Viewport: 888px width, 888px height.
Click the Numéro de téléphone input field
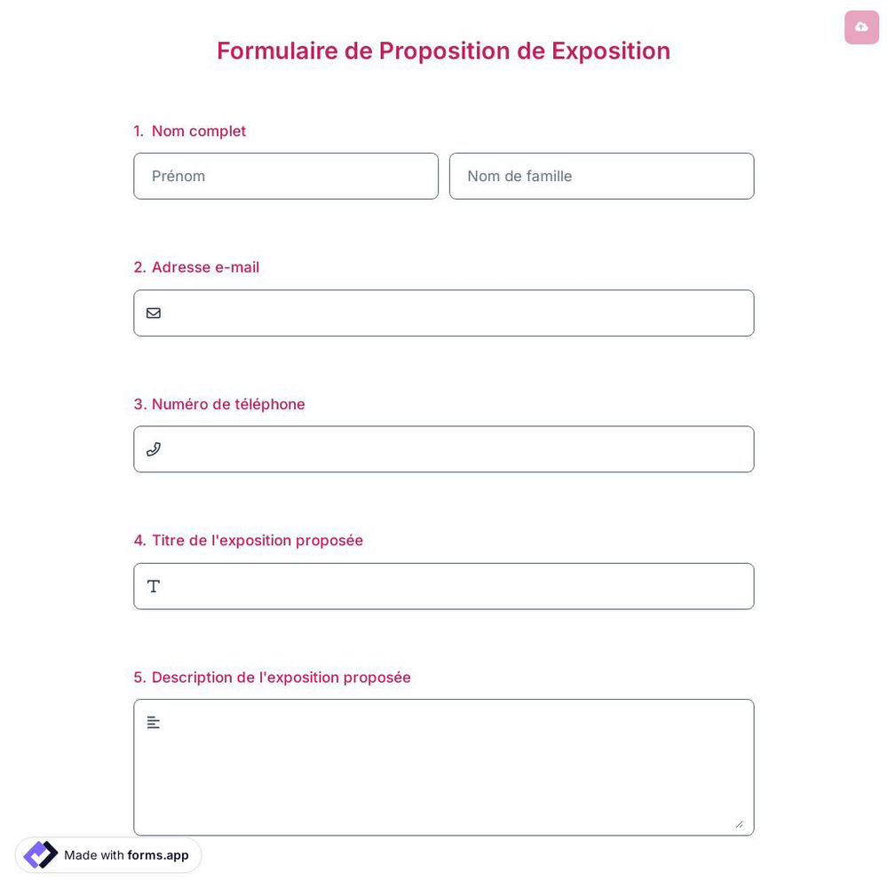pos(444,449)
